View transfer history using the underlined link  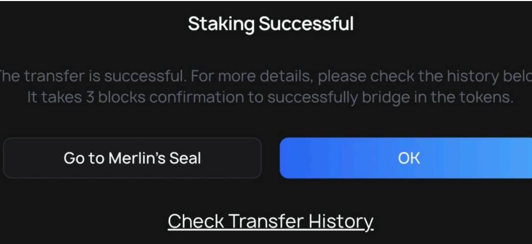coord(270,221)
